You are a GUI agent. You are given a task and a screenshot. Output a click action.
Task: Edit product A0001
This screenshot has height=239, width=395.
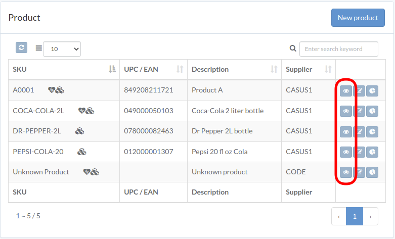tap(359, 91)
